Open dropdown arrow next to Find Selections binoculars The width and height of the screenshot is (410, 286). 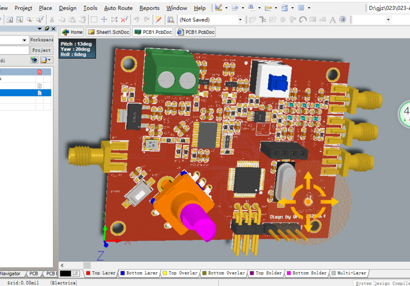tap(259, 8)
